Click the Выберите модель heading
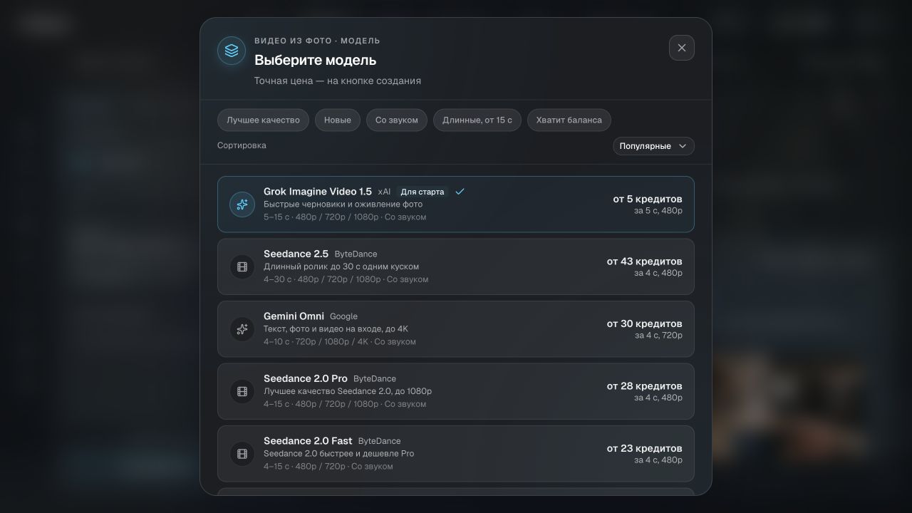The width and height of the screenshot is (912, 513). [x=316, y=61]
